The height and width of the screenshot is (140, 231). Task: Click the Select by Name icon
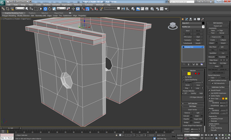coord(31,9)
